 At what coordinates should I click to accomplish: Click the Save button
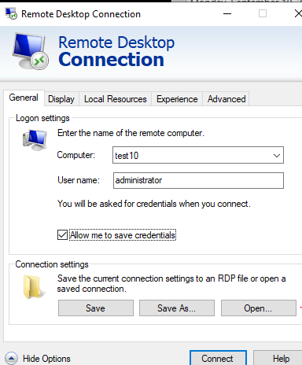click(x=96, y=308)
